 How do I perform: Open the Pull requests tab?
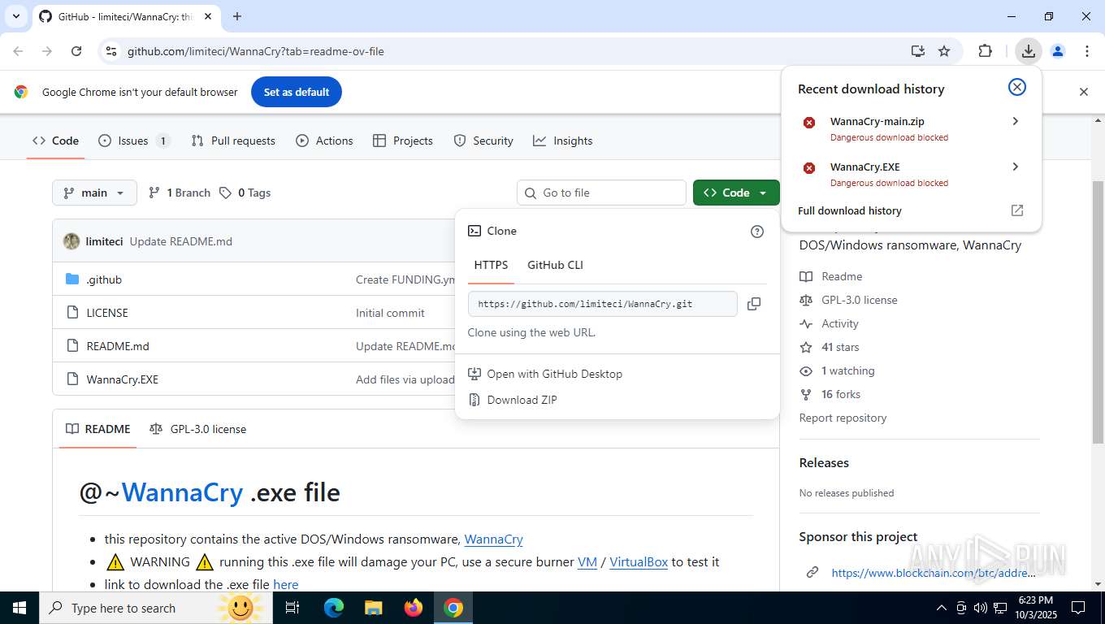pos(233,141)
